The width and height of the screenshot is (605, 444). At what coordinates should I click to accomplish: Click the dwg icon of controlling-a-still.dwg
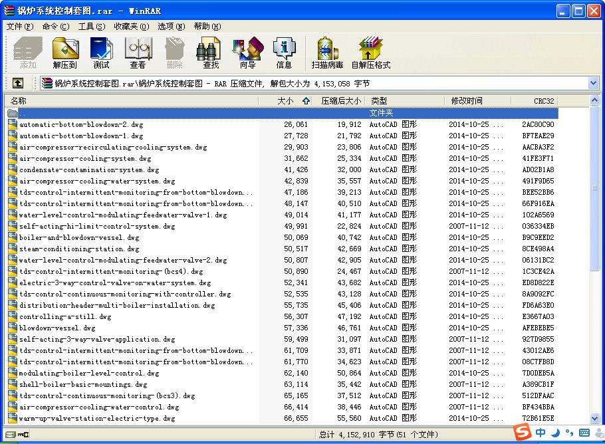pyautogui.click(x=13, y=316)
